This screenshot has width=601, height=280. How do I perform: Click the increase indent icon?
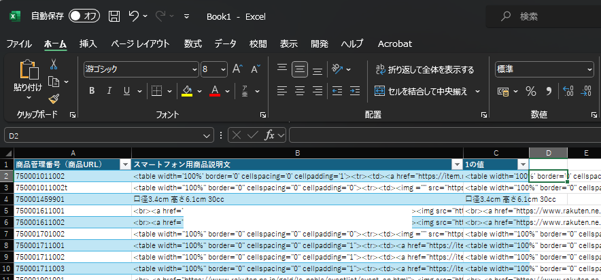(355, 91)
